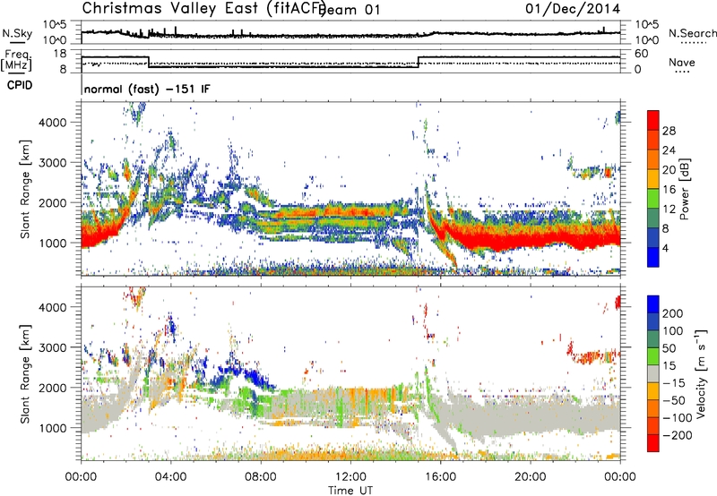Screen dimensions: 717x496
Task: Click the power panel 'Slant Range [km]' label
Action: click(25, 189)
